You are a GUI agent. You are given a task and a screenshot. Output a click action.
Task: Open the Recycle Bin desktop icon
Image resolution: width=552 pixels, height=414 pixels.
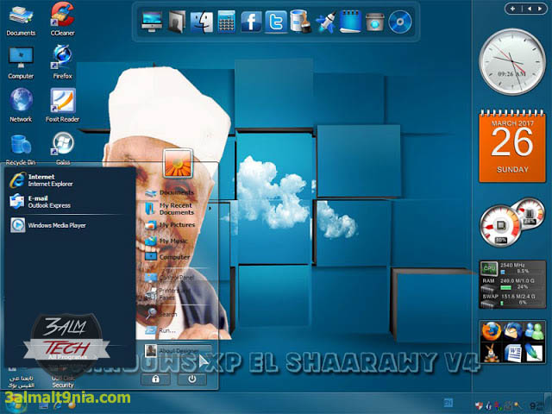(x=21, y=149)
